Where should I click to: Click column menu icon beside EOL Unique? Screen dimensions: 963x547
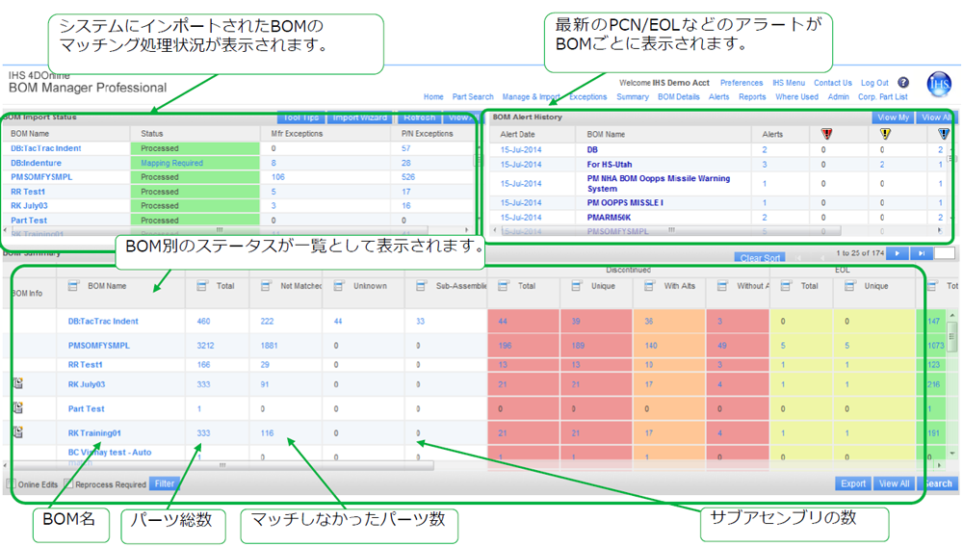[850, 285]
